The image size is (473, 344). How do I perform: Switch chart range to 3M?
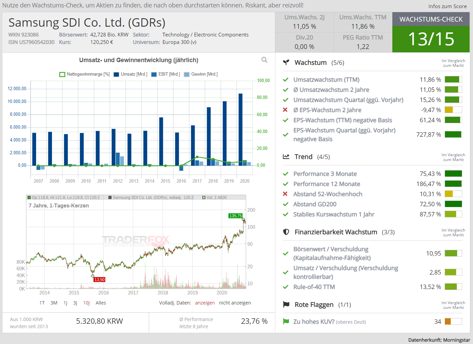(54, 303)
